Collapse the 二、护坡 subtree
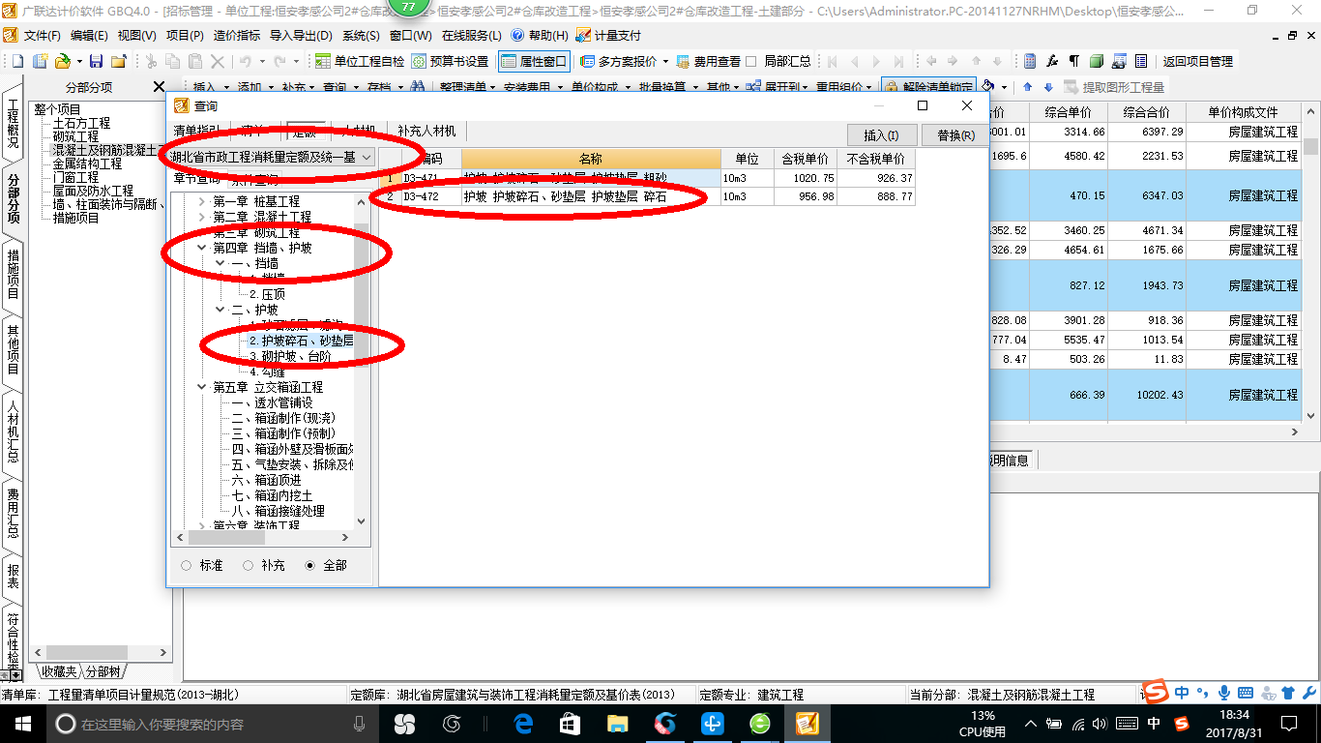This screenshot has height=743, width=1321. tap(220, 310)
